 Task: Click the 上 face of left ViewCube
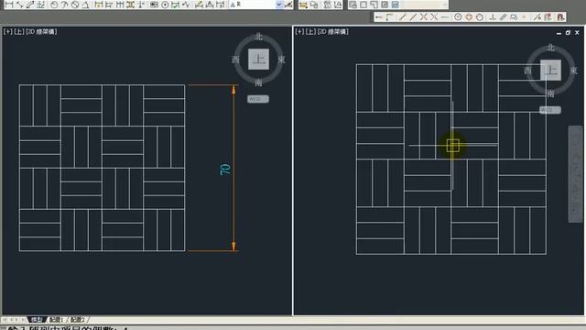point(258,59)
